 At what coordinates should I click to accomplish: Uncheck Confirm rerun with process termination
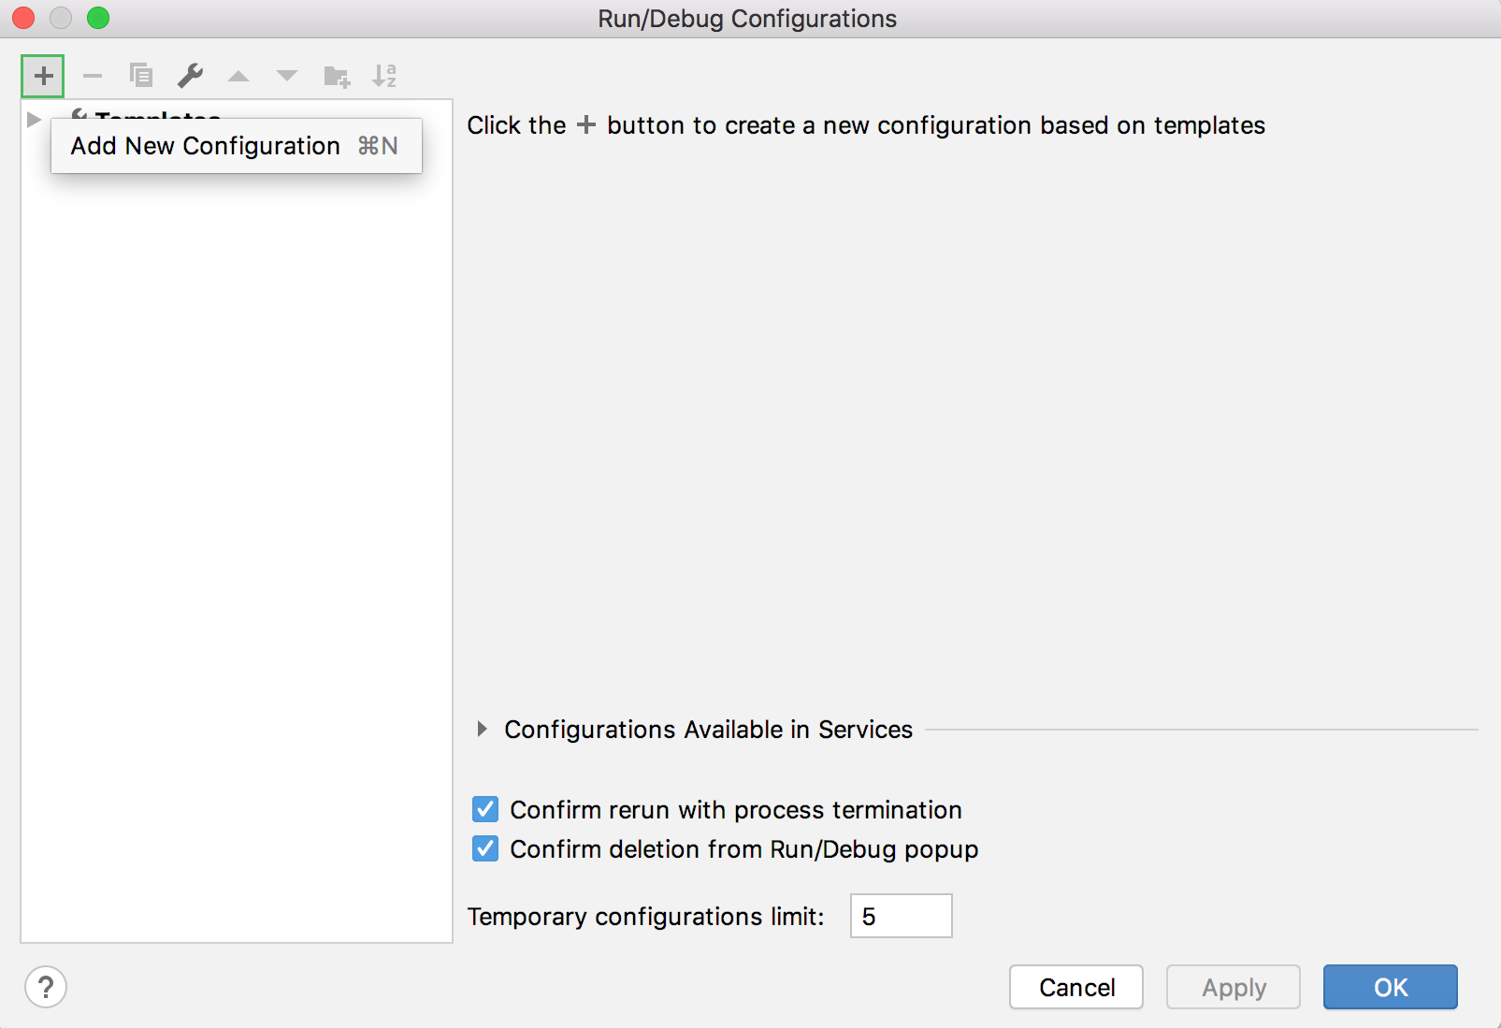point(484,809)
